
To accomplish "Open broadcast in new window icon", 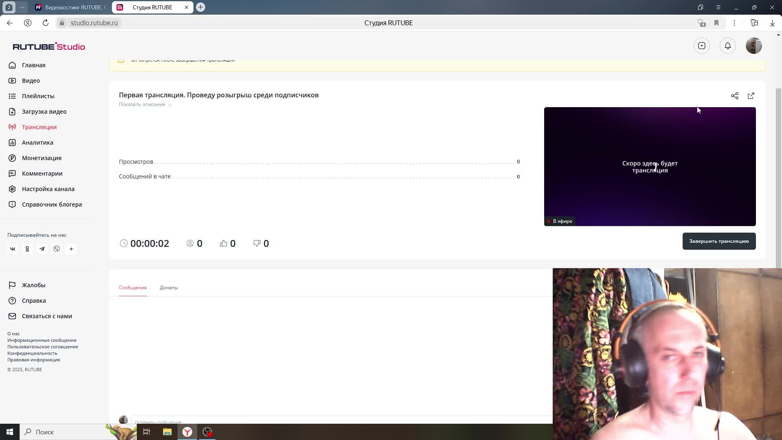I will coord(751,96).
